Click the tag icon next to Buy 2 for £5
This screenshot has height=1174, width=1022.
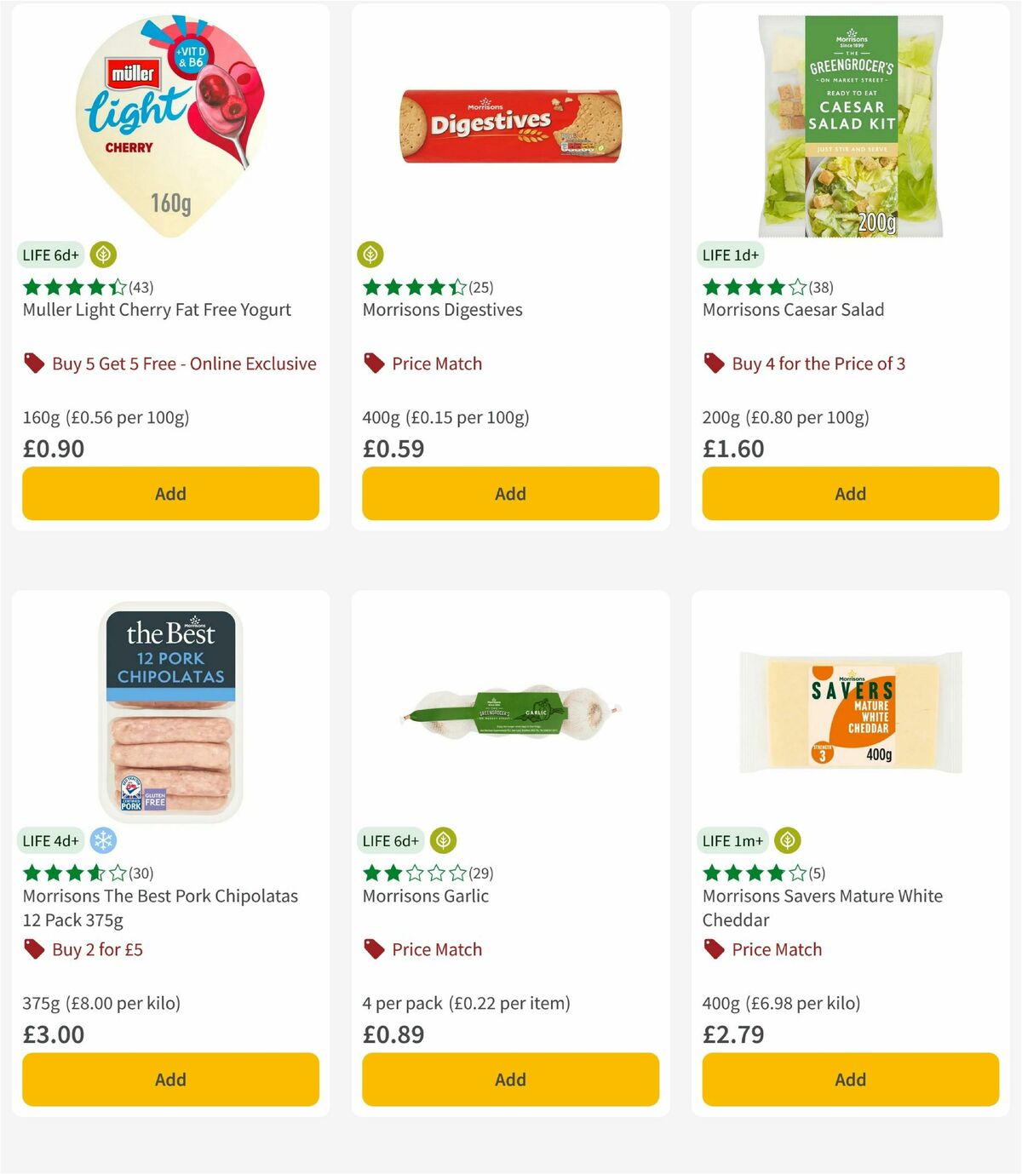pyautogui.click(x=34, y=948)
